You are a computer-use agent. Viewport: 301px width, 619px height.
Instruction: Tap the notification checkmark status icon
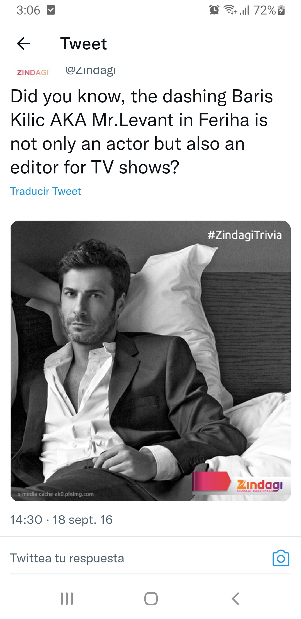51,10
